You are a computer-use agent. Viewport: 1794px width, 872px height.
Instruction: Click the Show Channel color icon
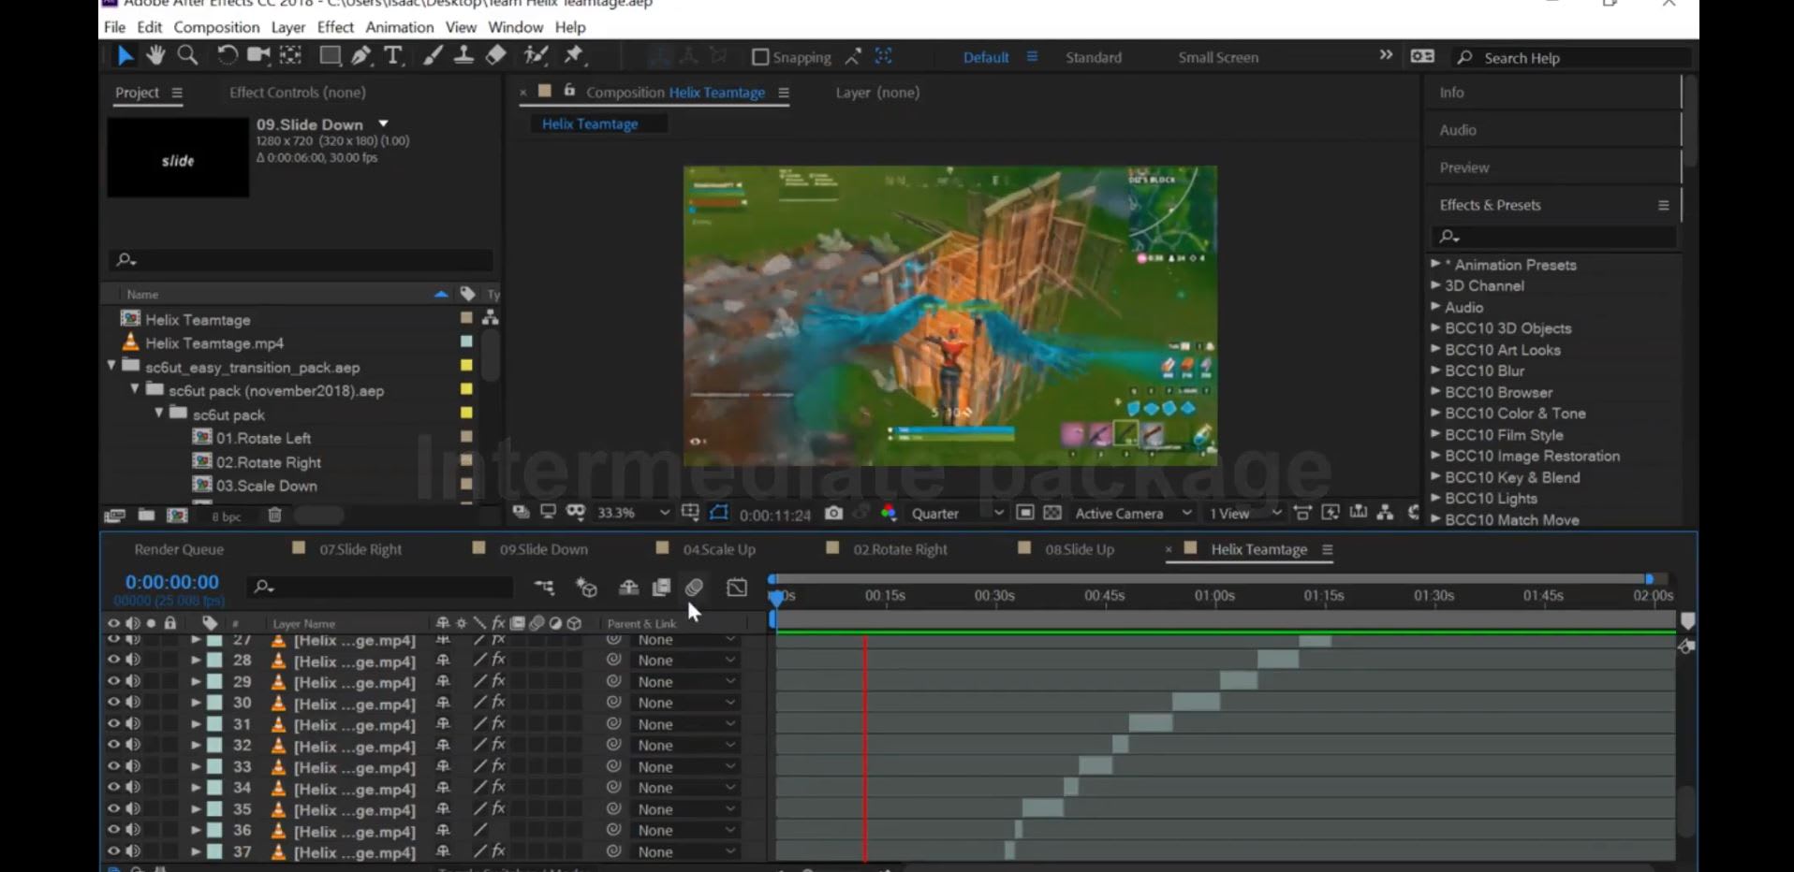tap(889, 513)
